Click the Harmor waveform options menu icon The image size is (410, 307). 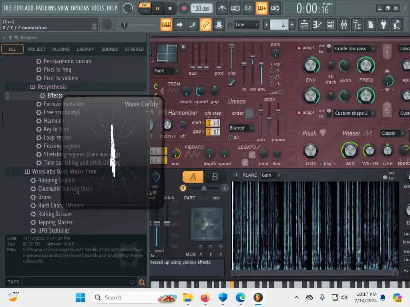click(183, 47)
